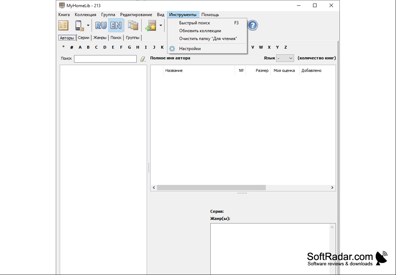This screenshot has width=396, height=275.
Task: Open the Книга menu
Action: coord(64,15)
